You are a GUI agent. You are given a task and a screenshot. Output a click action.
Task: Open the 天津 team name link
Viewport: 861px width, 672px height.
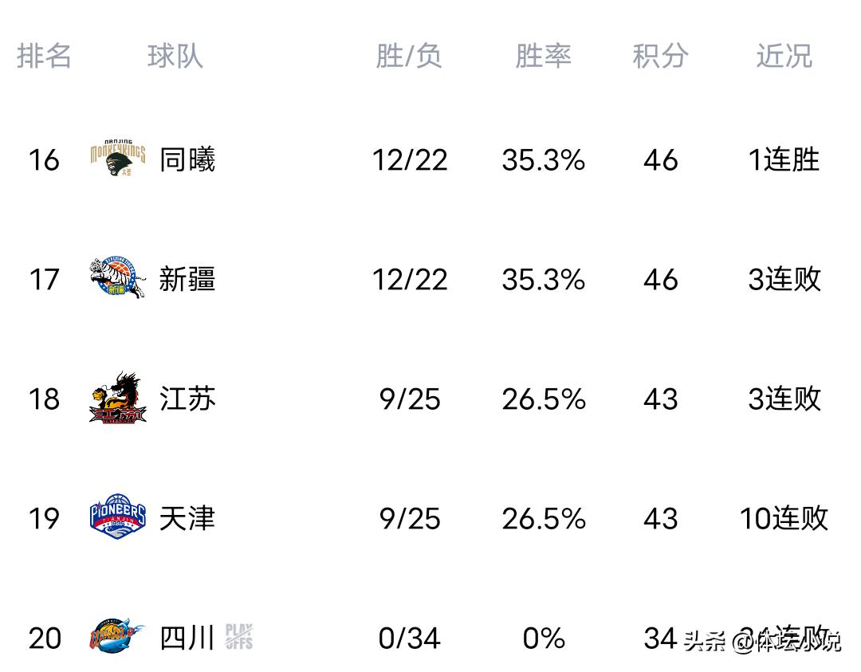(187, 518)
